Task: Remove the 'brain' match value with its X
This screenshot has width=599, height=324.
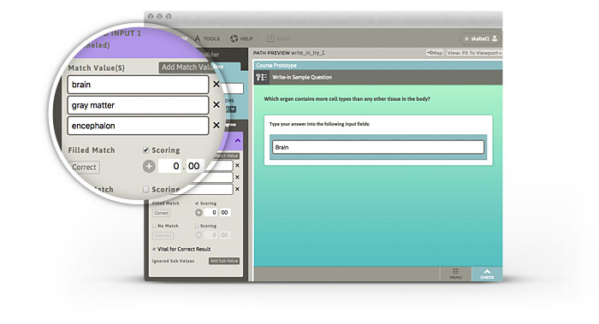Action: click(216, 85)
